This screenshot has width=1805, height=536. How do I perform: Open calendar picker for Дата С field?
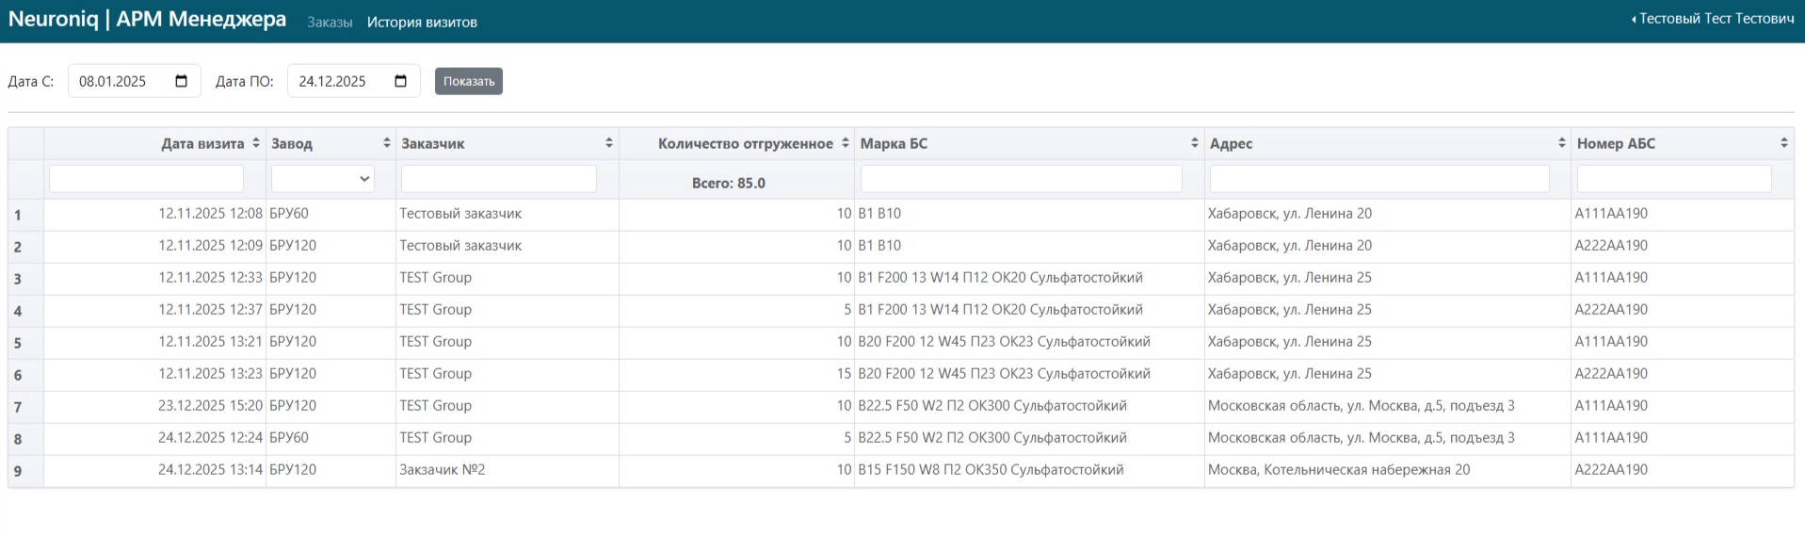[182, 81]
